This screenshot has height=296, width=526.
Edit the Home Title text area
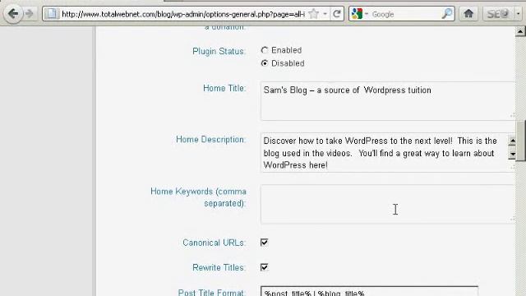[x=388, y=100]
